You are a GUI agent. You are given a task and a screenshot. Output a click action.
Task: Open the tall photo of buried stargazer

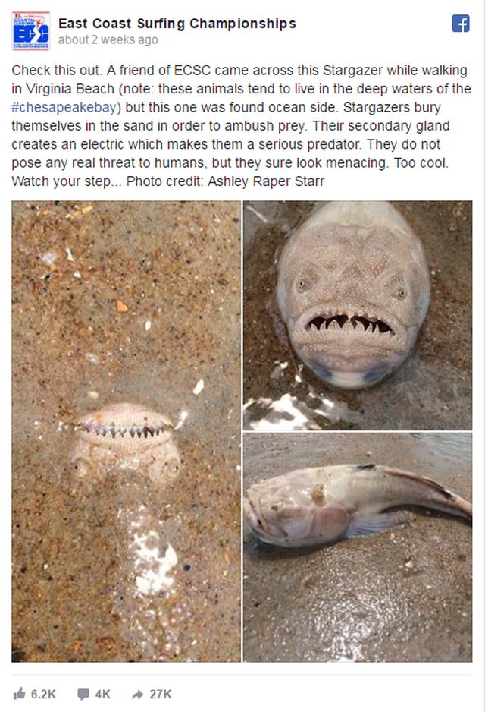pos(126,431)
